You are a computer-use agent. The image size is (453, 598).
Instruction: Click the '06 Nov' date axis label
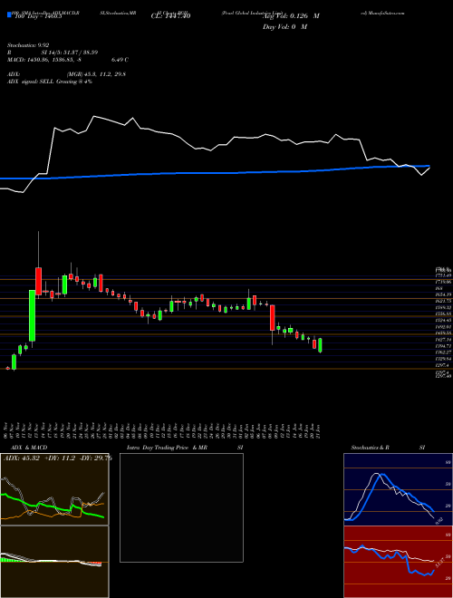[7, 430]
